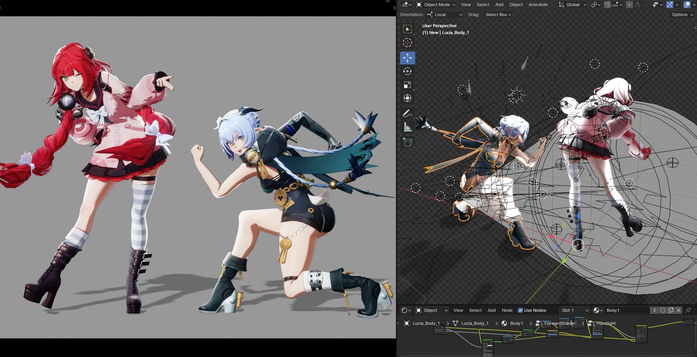Click the Lucia_Body_1 object breadcrumb icon

(x=407, y=323)
